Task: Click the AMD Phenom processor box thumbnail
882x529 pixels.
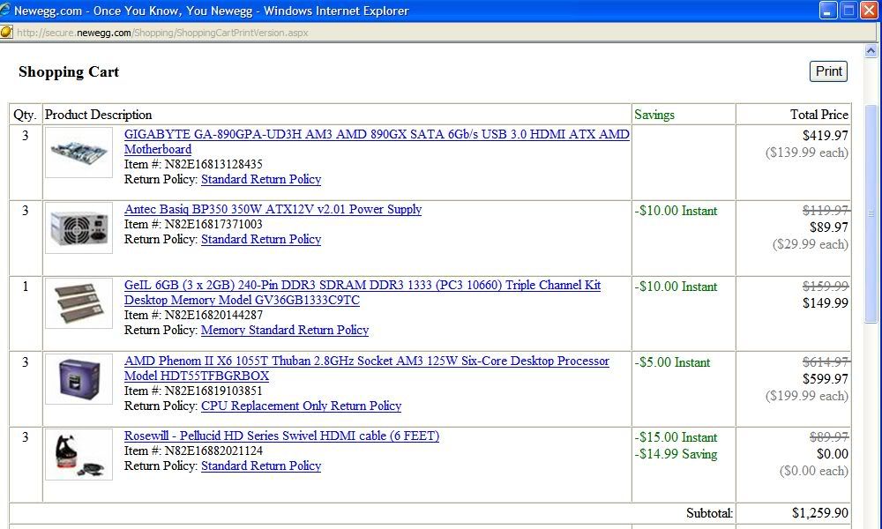Action: 78,379
